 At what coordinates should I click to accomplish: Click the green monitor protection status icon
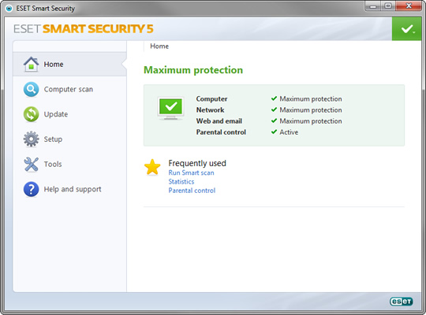click(x=171, y=108)
